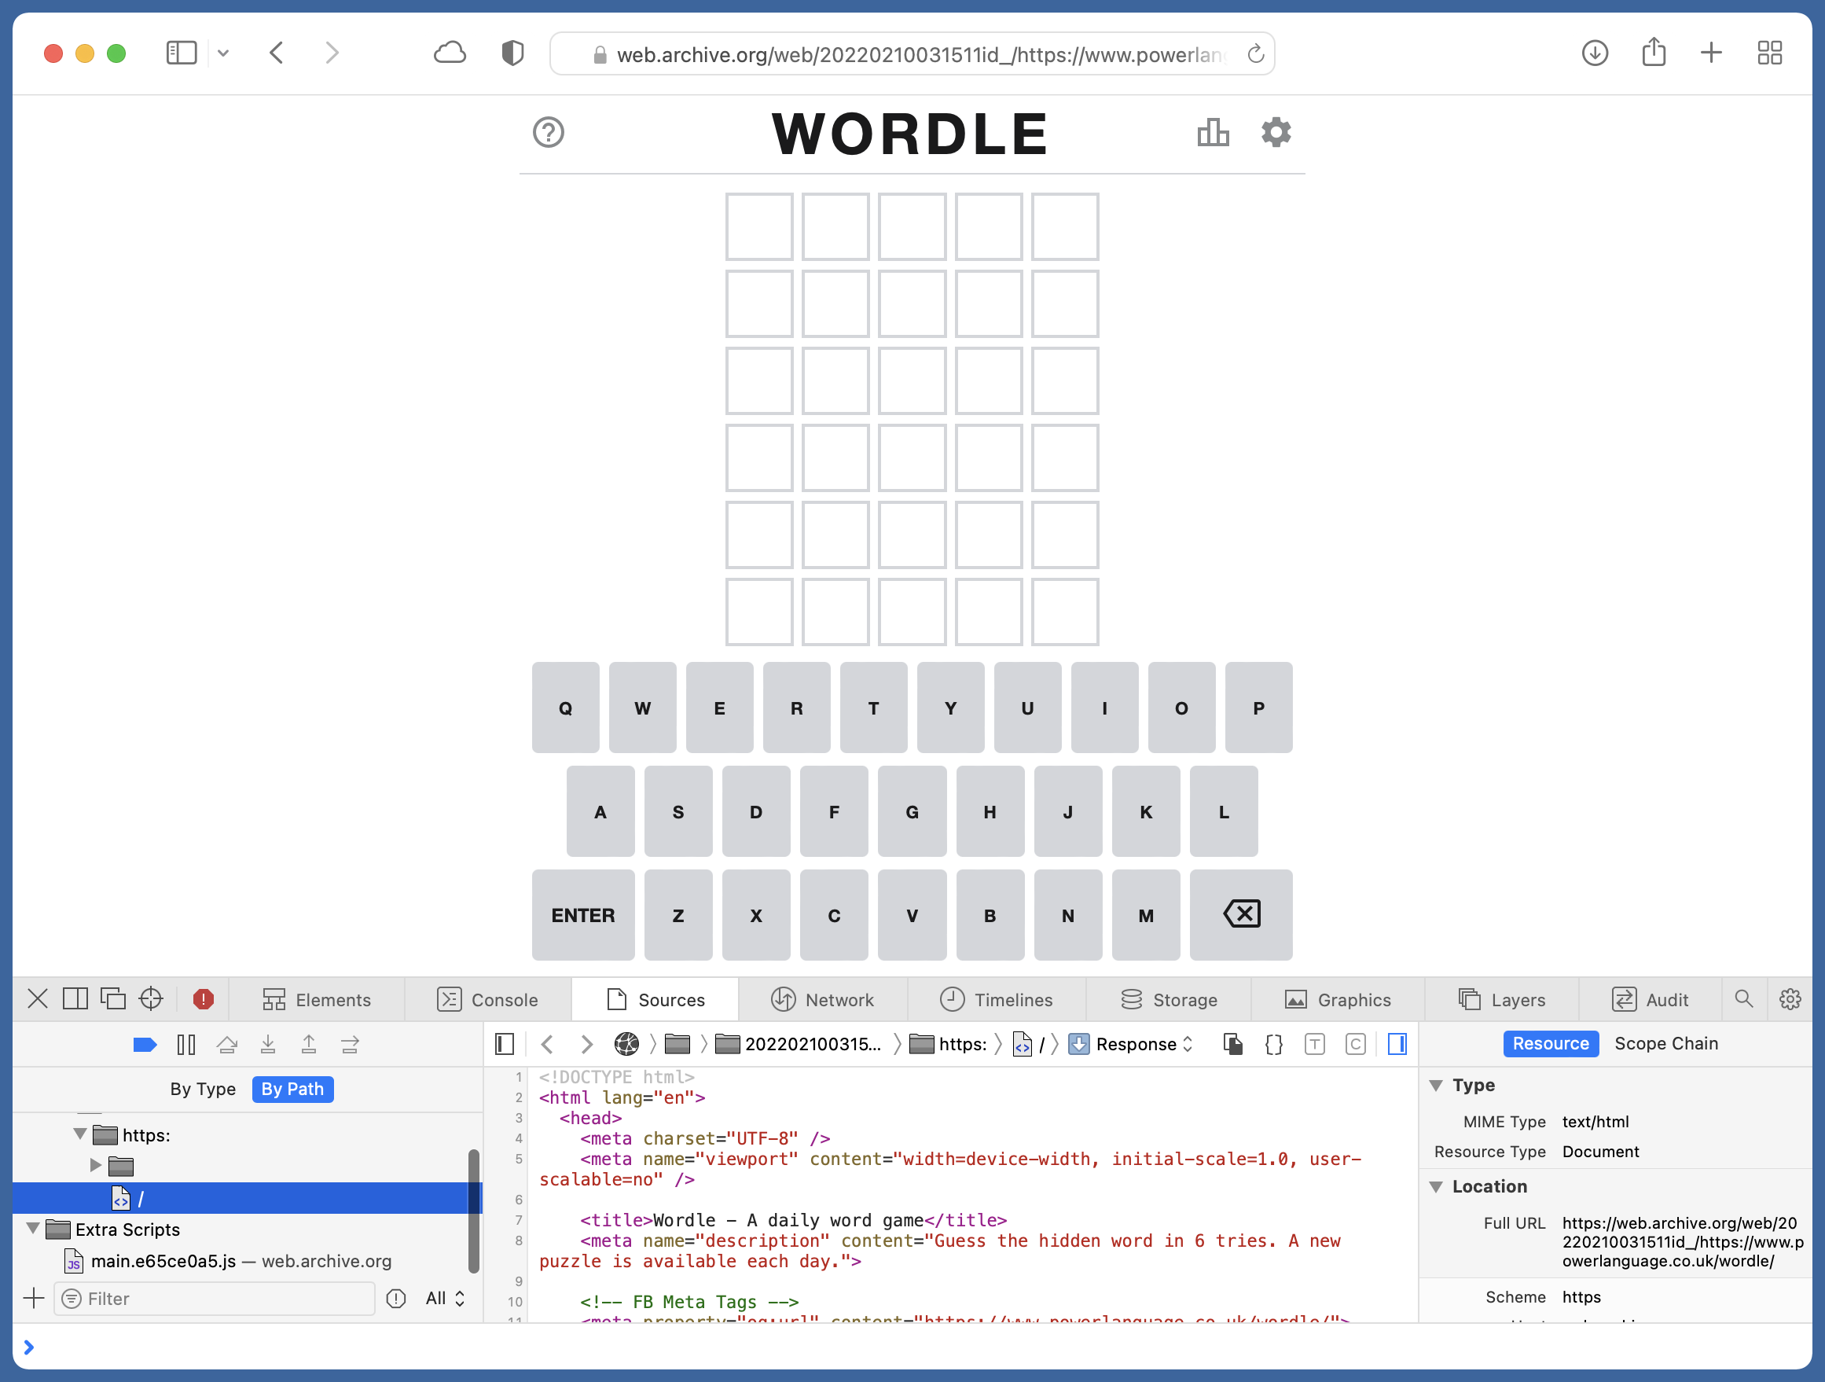
Task: Open the Audit tab
Action: [1650, 999]
